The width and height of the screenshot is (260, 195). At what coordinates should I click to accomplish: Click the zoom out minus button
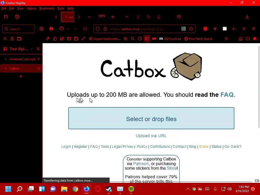click(89, 17)
